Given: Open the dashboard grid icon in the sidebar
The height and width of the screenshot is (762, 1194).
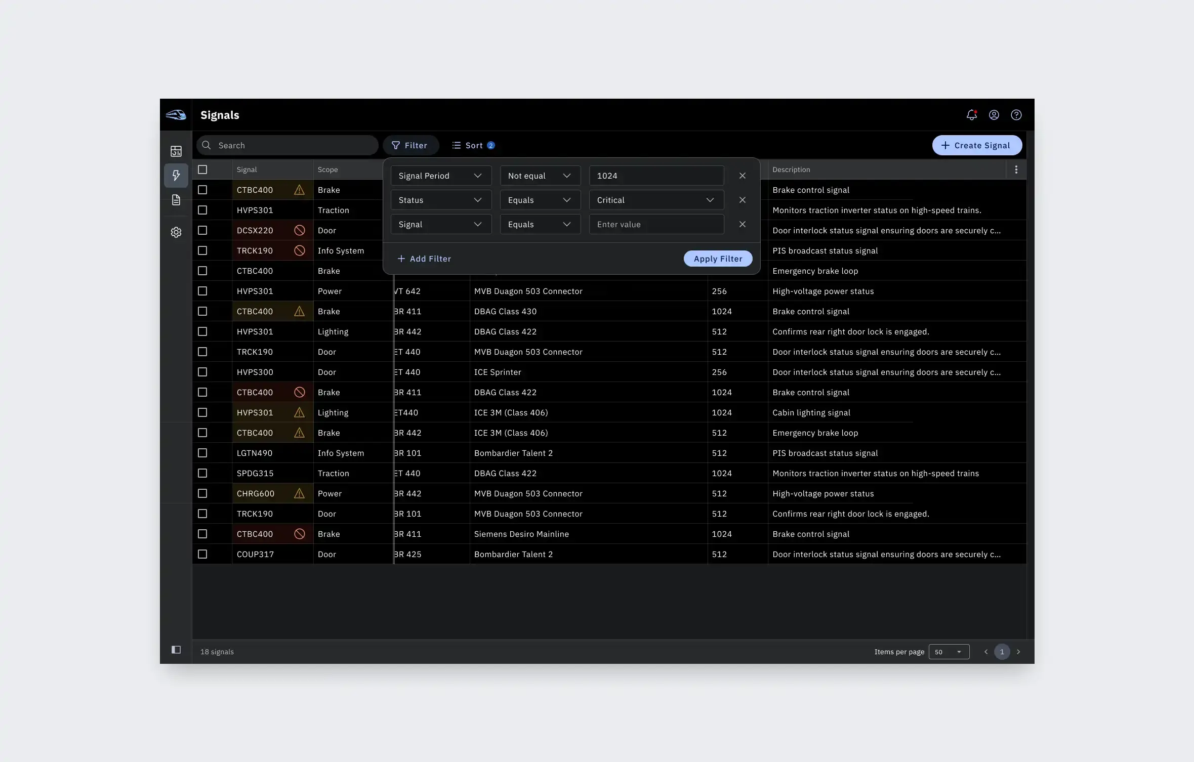Looking at the screenshot, I should tap(176, 150).
